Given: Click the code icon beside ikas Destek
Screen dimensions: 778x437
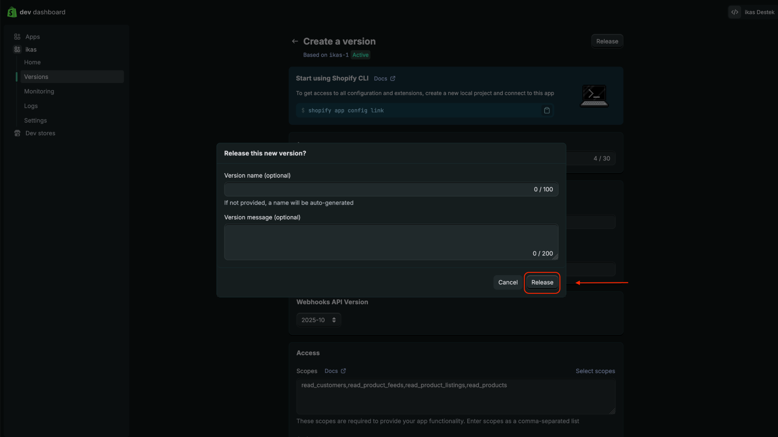Looking at the screenshot, I should click(735, 12).
